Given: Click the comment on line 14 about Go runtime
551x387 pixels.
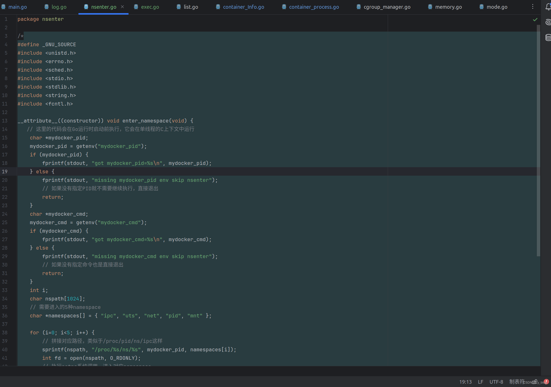Looking at the screenshot, I should point(111,129).
